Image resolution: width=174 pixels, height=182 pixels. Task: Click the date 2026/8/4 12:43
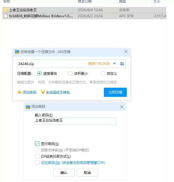click(90, 10)
